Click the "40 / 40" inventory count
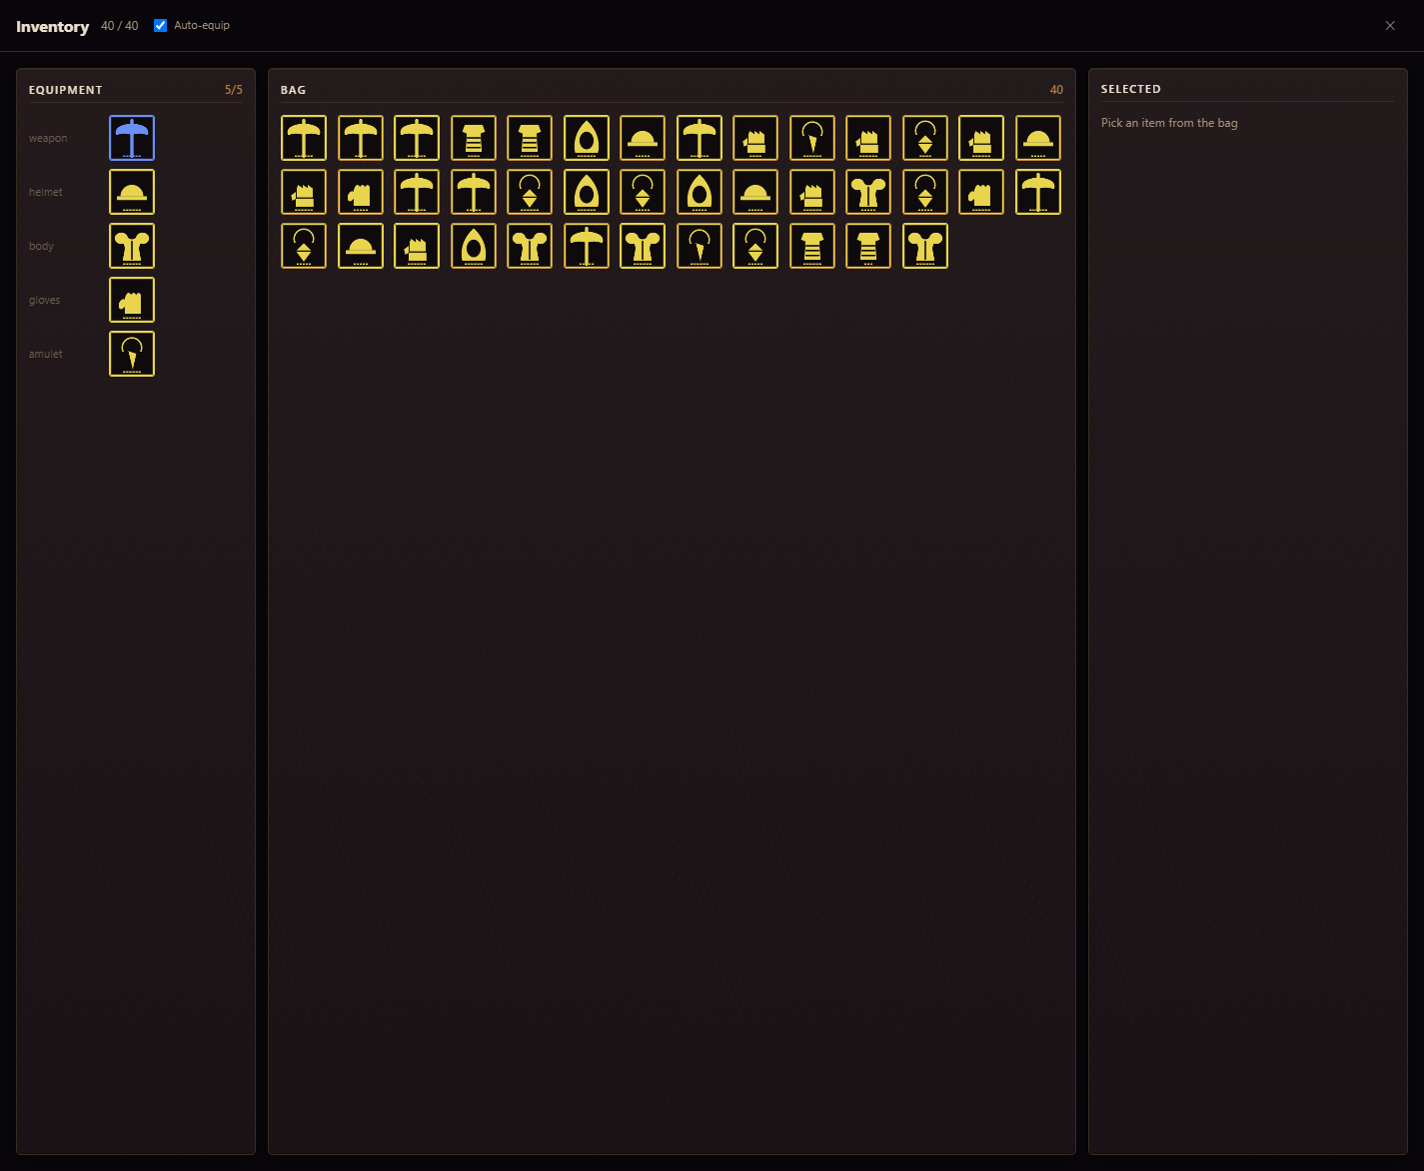 [120, 26]
